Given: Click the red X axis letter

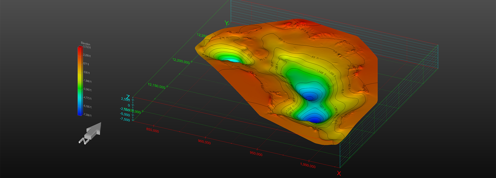Looking at the screenshot, I should click(x=339, y=173).
